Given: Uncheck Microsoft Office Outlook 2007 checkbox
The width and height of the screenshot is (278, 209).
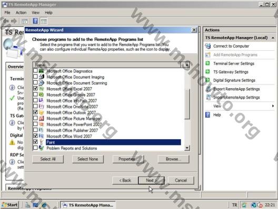Looking at the screenshot, I should pyautogui.click(x=35, y=112).
